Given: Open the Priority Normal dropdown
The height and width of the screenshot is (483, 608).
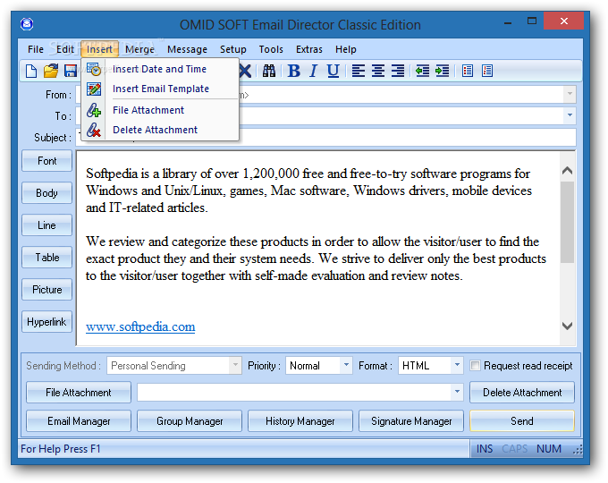Looking at the screenshot, I should coord(346,365).
